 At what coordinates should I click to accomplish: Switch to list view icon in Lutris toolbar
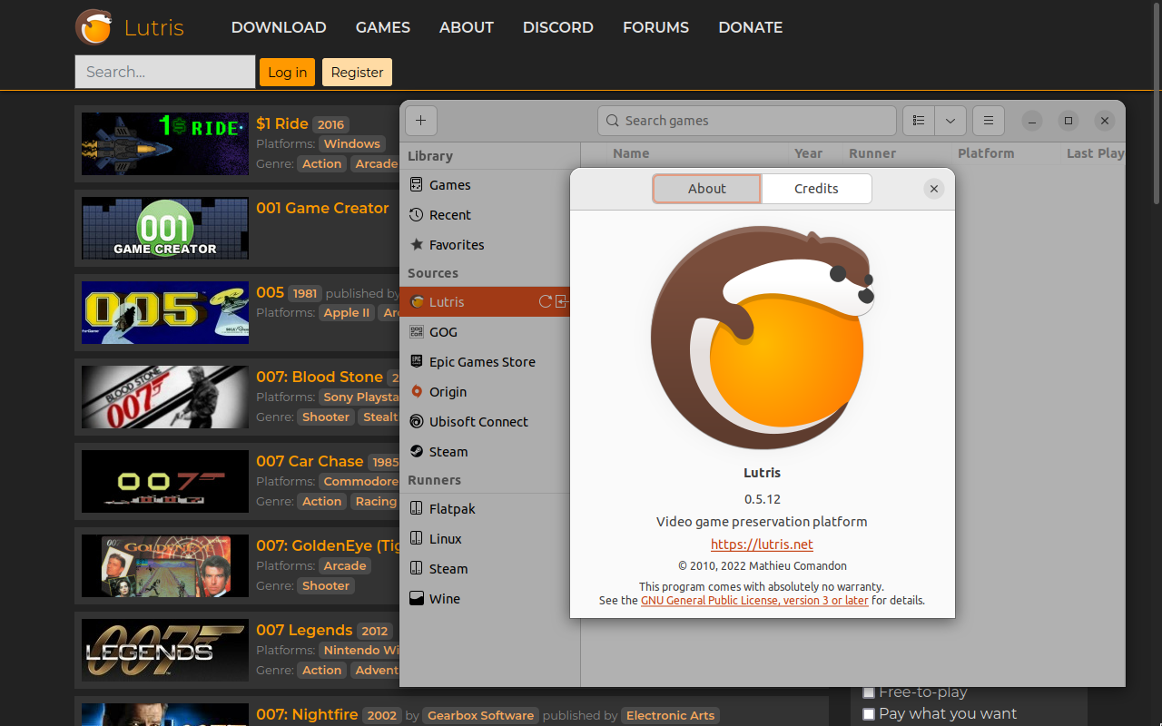pos(919,121)
